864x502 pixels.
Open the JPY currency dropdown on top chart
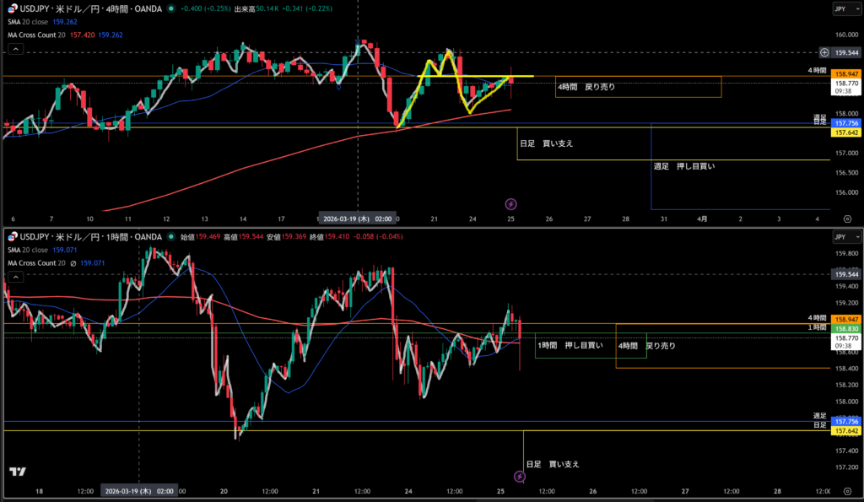pyautogui.click(x=840, y=8)
